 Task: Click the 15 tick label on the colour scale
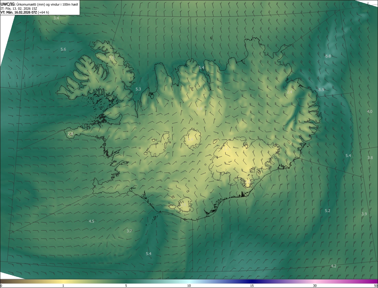252,286
